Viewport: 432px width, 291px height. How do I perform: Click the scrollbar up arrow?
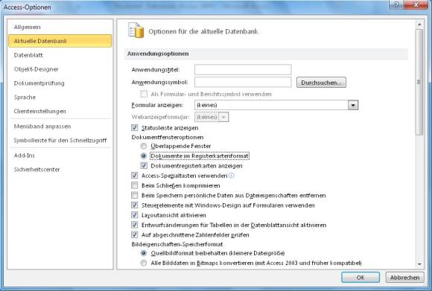[x=419, y=25]
